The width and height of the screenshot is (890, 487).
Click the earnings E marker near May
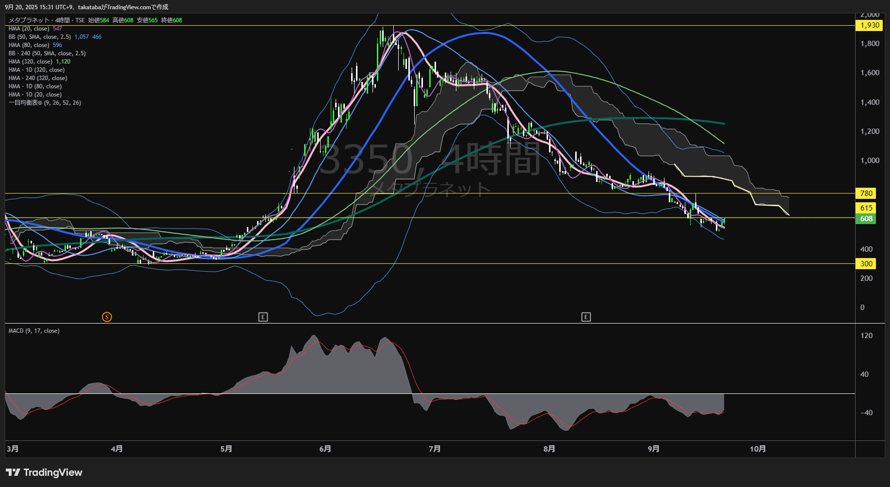click(x=263, y=317)
